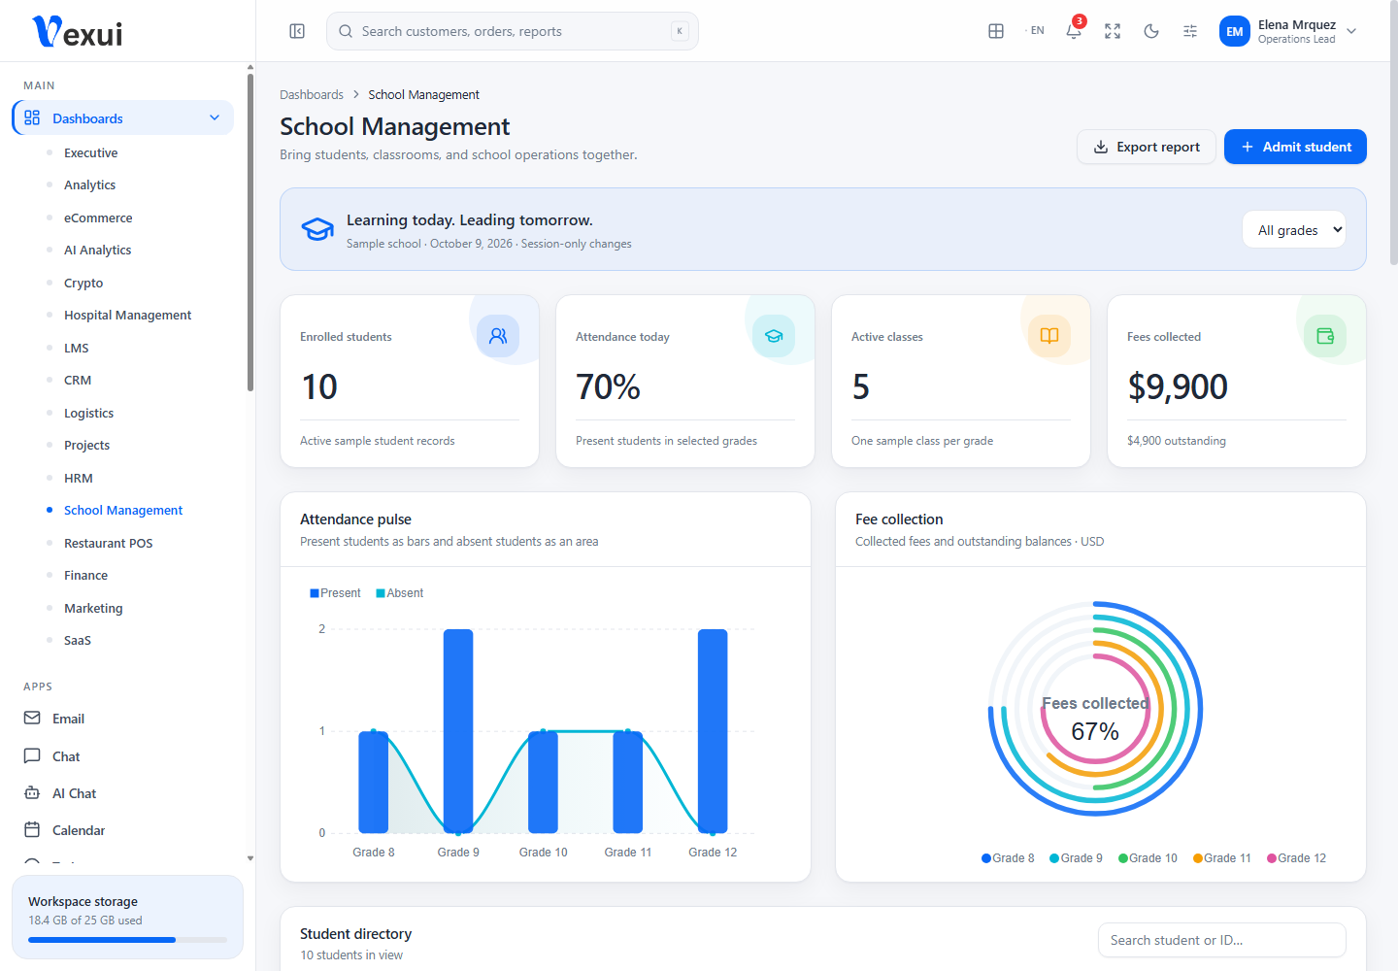Toggle Grade 8 in fee chart legend
Viewport: 1398px width, 971px height.
pos(1008,858)
